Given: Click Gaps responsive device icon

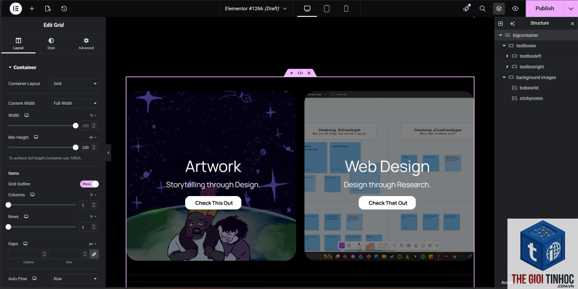Looking at the screenshot, I should [25, 243].
